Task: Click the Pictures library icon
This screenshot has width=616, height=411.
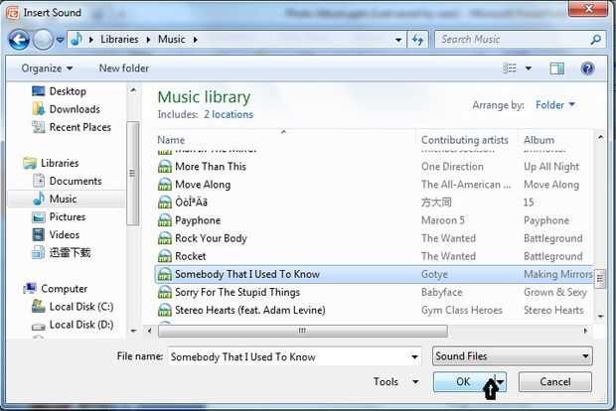Action: (x=38, y=217)
